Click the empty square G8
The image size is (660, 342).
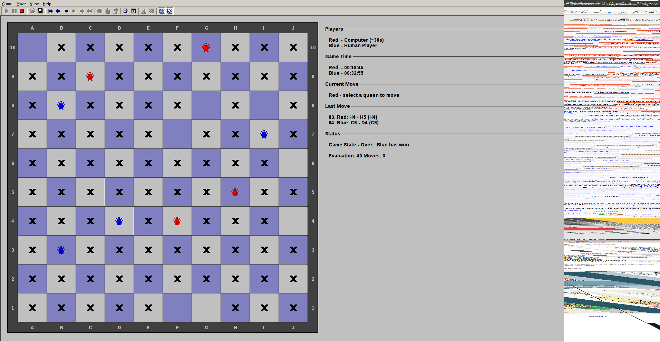pos(206,105)
